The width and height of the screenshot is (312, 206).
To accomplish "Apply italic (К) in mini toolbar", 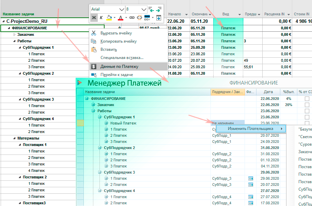I will tap(101, 17).
